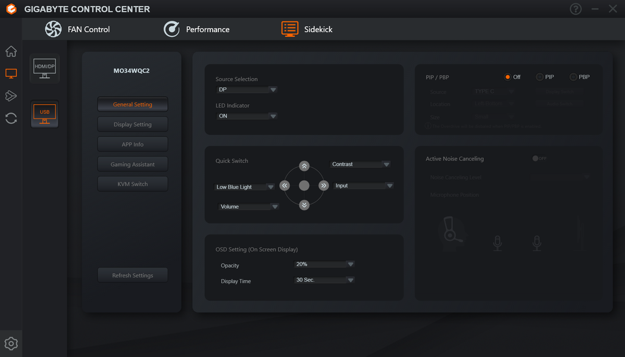The image size is (625, 357).
Task: Open settings gear at bottom left
Action: pos(11,343)
